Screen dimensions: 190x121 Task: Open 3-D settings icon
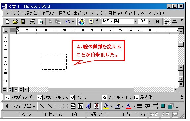pyautogui.click(x=171, y=106)
